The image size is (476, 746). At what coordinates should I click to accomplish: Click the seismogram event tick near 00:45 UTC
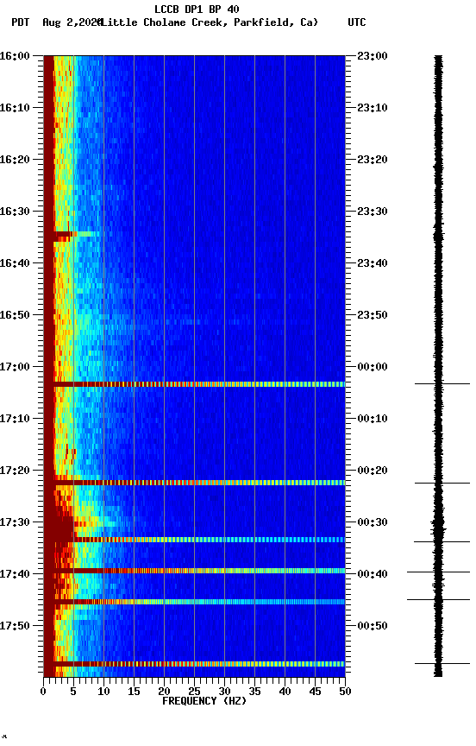(438, 599)
